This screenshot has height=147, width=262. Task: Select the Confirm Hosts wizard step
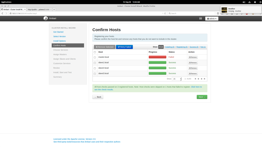point(68,45)
